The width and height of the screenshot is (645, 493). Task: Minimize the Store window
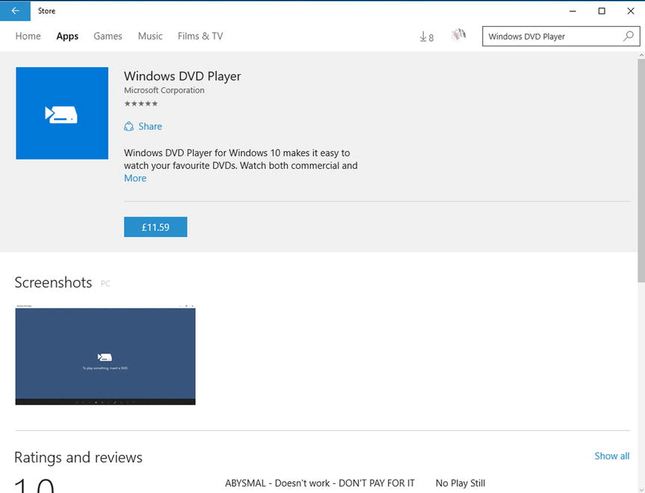coord(573,11)
